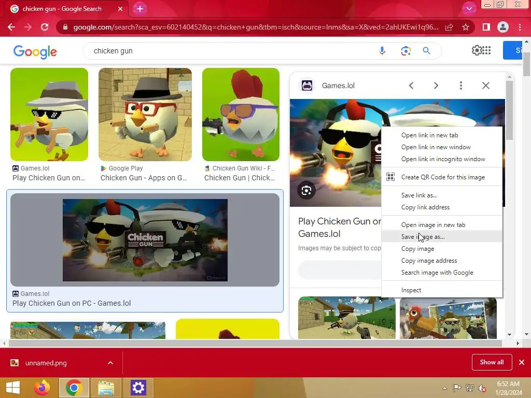Click the magnifier search button

(x=426, y=51)
